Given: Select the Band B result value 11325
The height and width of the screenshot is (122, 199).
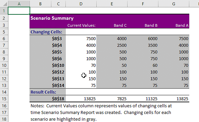Looking at the screenshot, I should pos(151,99).
